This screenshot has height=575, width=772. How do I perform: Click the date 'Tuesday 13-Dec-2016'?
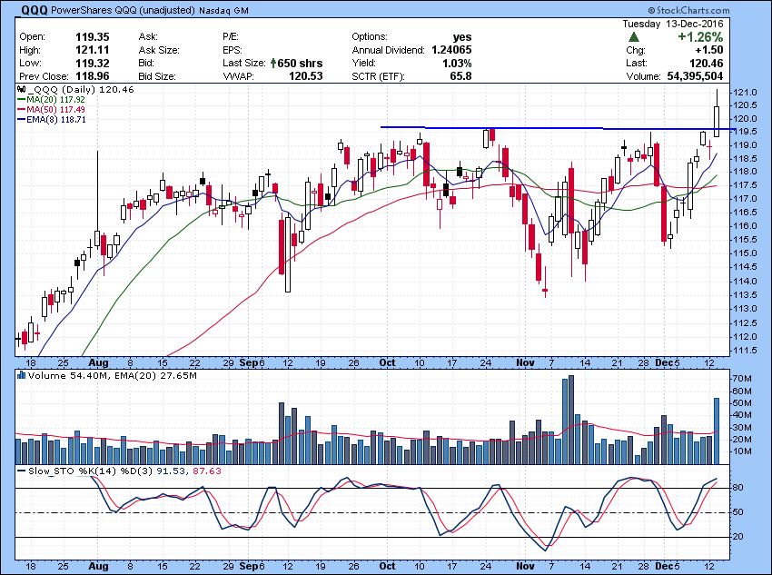(x=673, y=24)
